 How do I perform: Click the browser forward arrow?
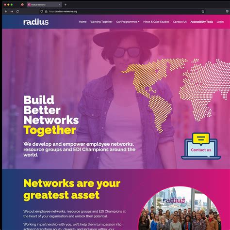click(12, 12)
